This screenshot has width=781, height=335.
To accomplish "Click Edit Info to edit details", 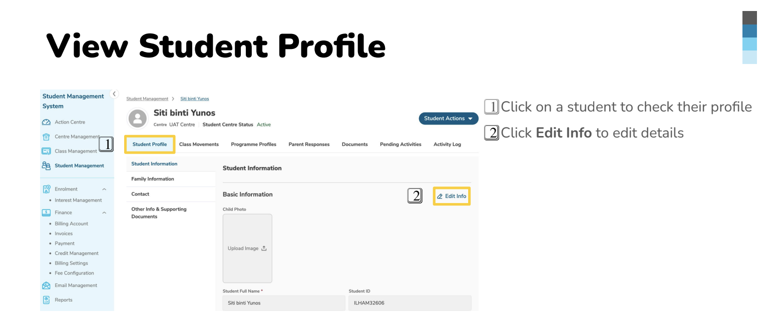I will tap(452, 196).
